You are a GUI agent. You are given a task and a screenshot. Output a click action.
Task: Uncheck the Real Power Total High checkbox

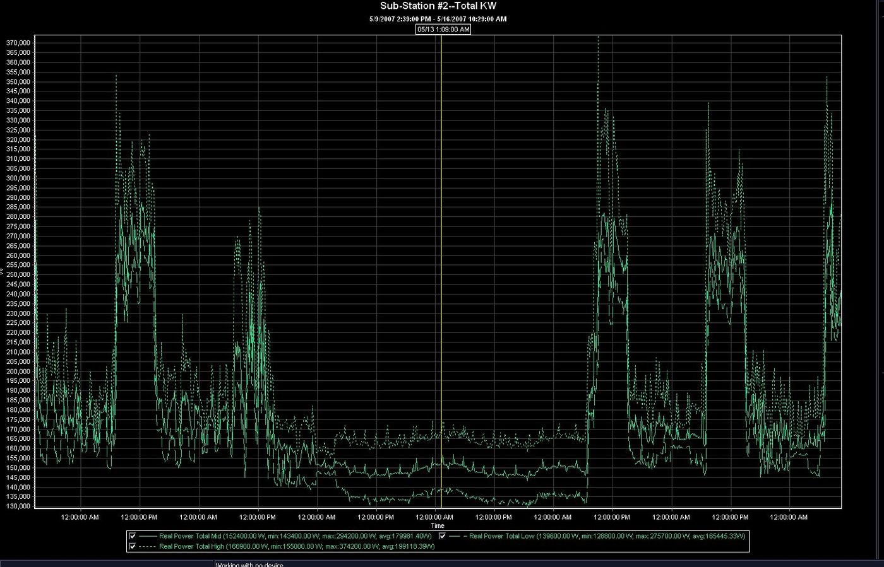[x=133, y=546]
